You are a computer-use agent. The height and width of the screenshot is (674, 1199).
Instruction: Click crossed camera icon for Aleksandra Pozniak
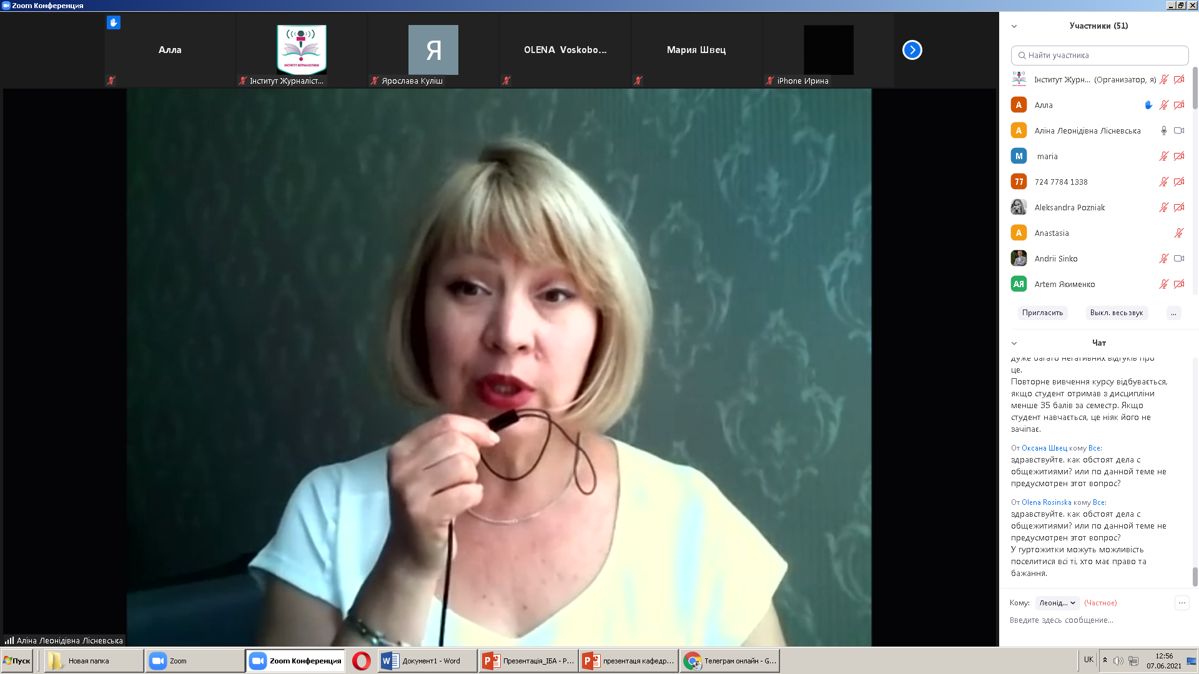pos(1178,207)
